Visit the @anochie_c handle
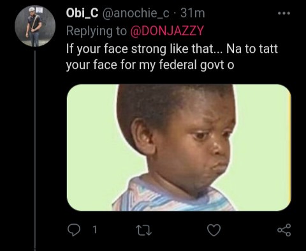 click(136, 13)
